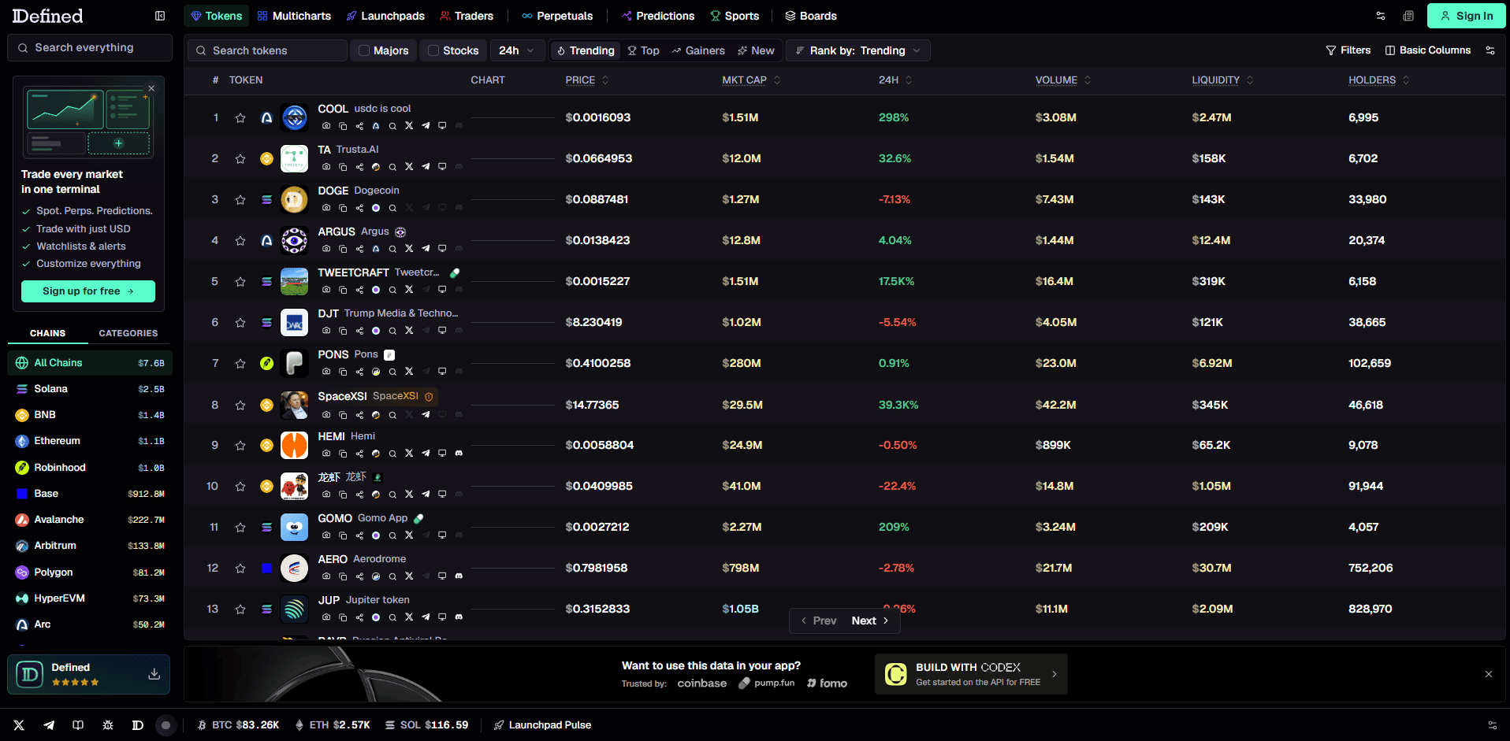Open the Telegram icon in the ARGUS row

click(426, 249)
